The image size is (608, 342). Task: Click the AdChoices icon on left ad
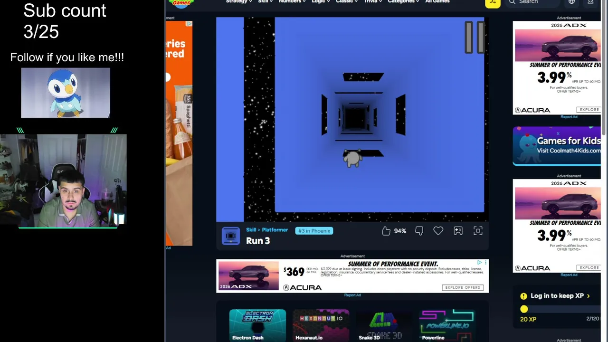point(189,23)
